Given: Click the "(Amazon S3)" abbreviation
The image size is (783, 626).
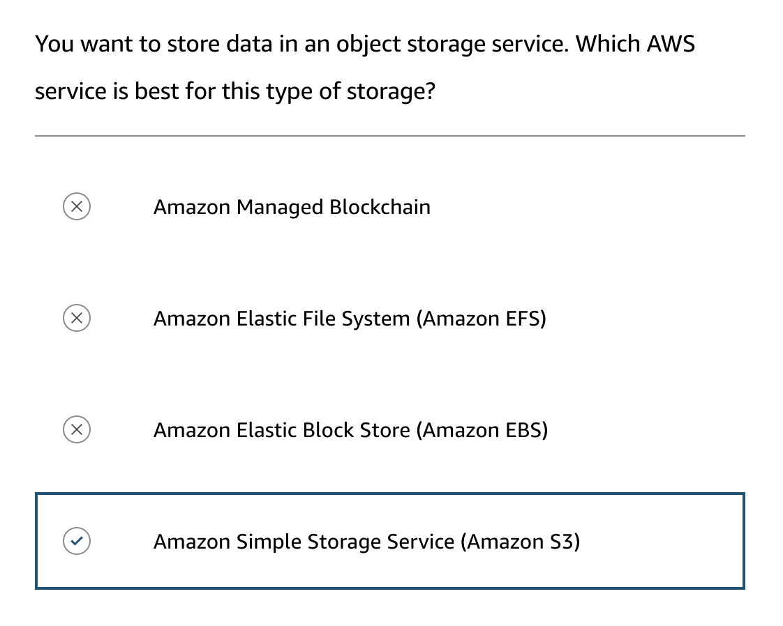Looking at the screenshot, I should click(x=520, y=542).
